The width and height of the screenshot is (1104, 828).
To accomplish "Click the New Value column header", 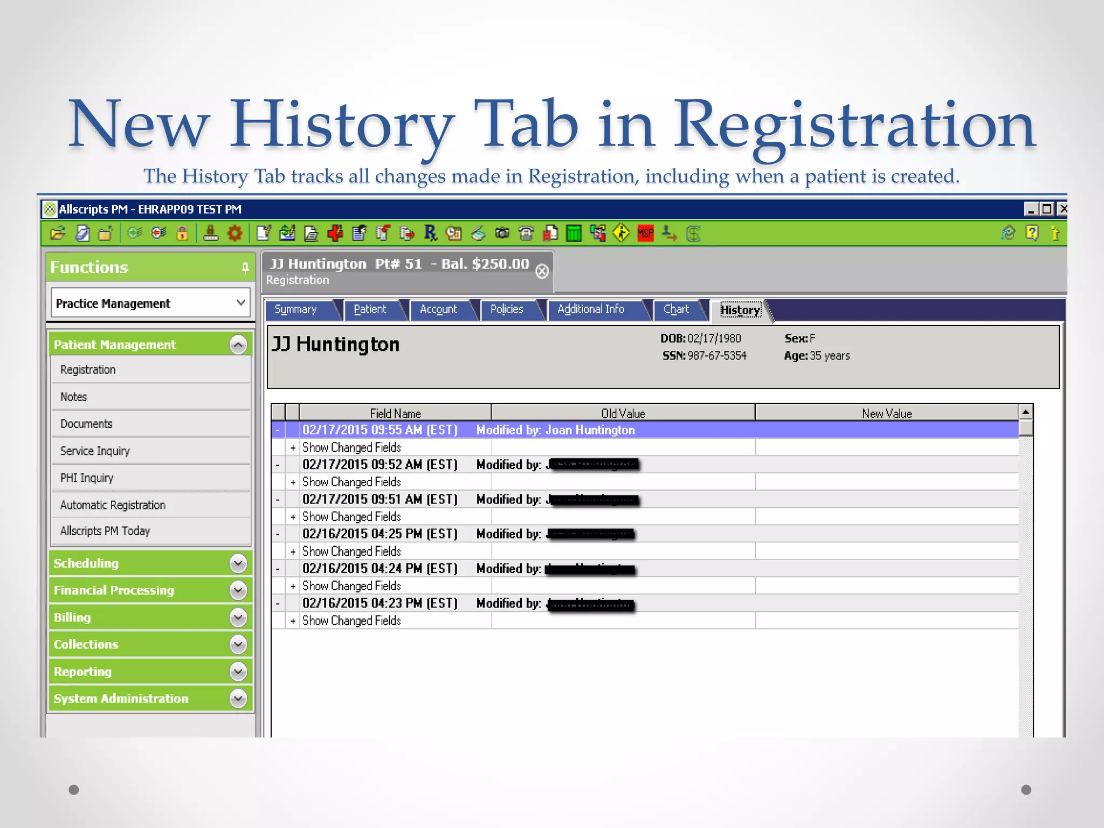I will [x=887, y=413].
